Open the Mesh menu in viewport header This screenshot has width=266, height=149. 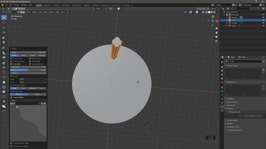click(x=45, y=12)
